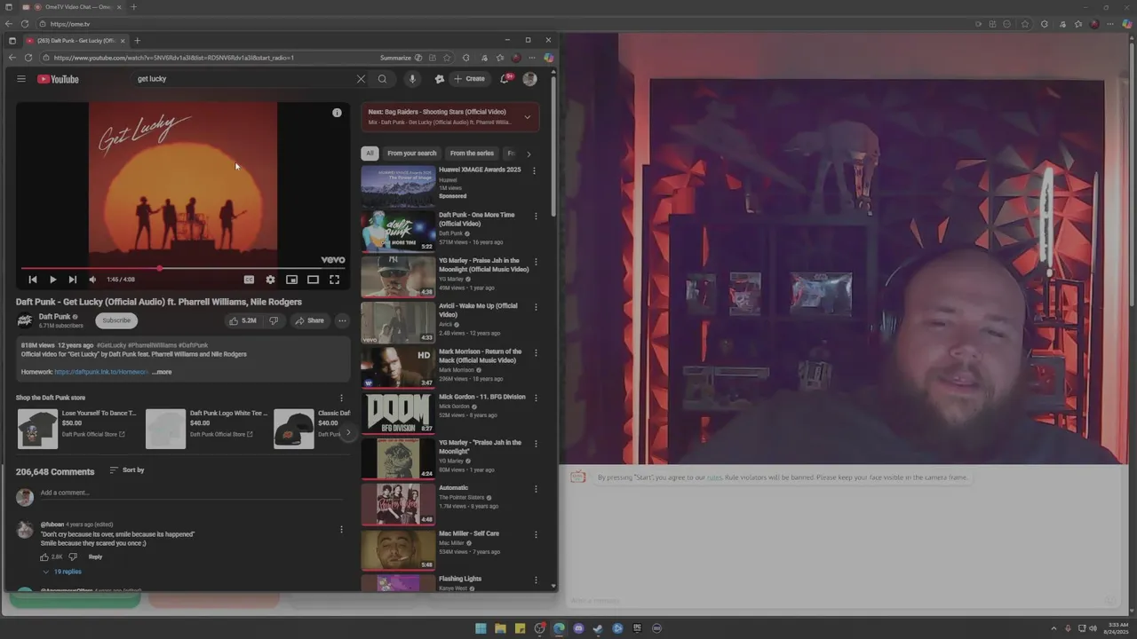Open options for Mark Morrison Return of the Mack

(536, 352)
